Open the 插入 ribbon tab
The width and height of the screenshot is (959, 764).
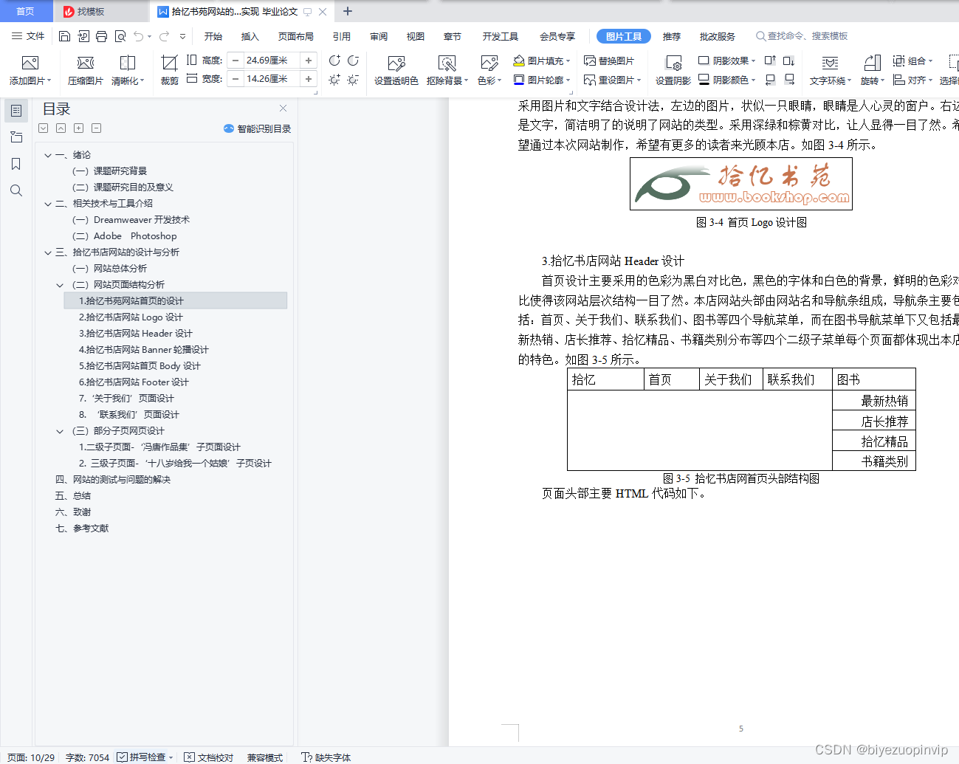[250, 36]
